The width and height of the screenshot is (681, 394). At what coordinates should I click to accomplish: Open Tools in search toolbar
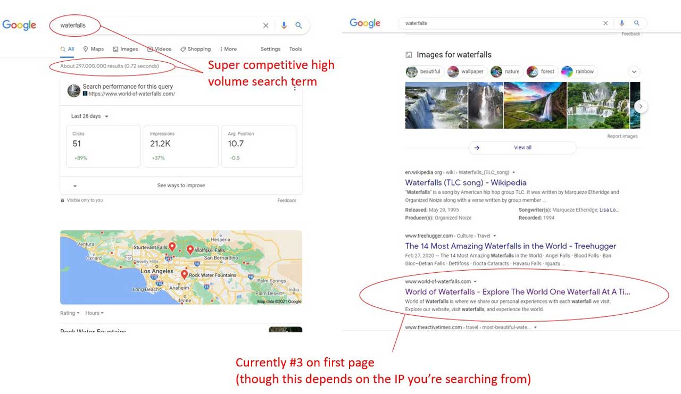296,49
